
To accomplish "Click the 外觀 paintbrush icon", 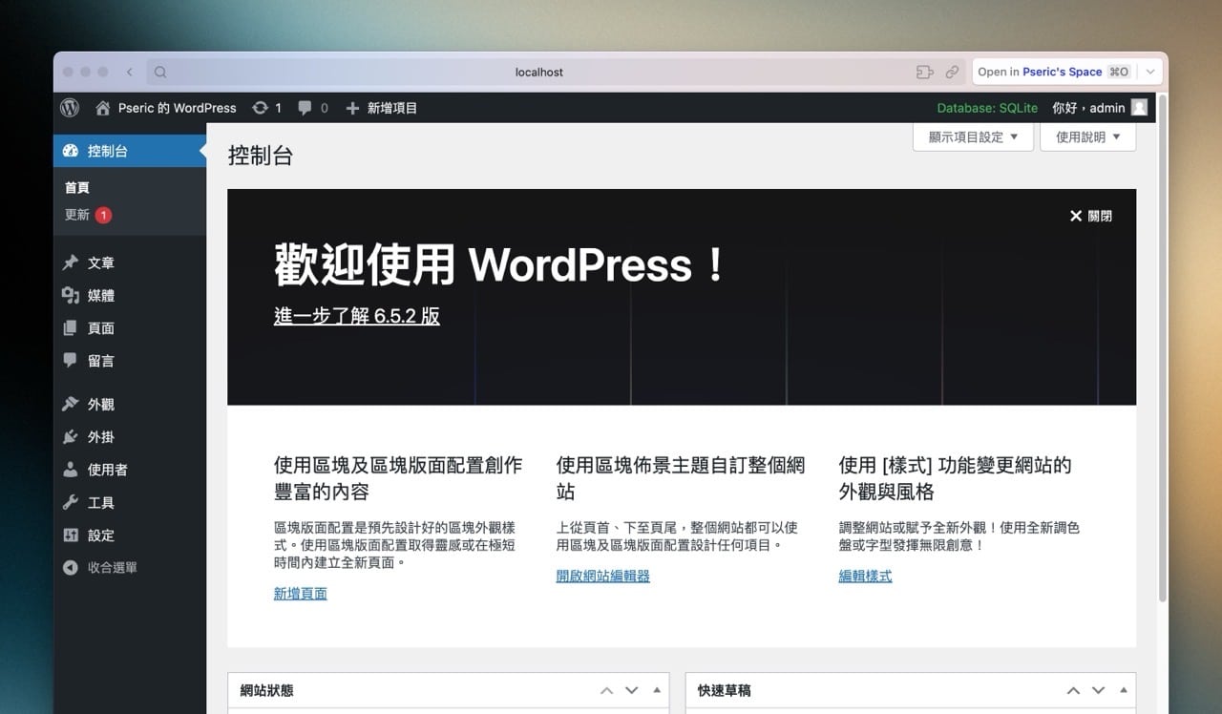I will pos(70,404).
